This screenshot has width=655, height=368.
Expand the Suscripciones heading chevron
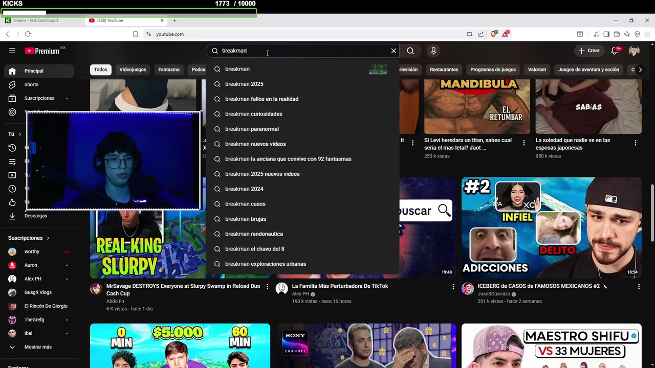point(48,238)
